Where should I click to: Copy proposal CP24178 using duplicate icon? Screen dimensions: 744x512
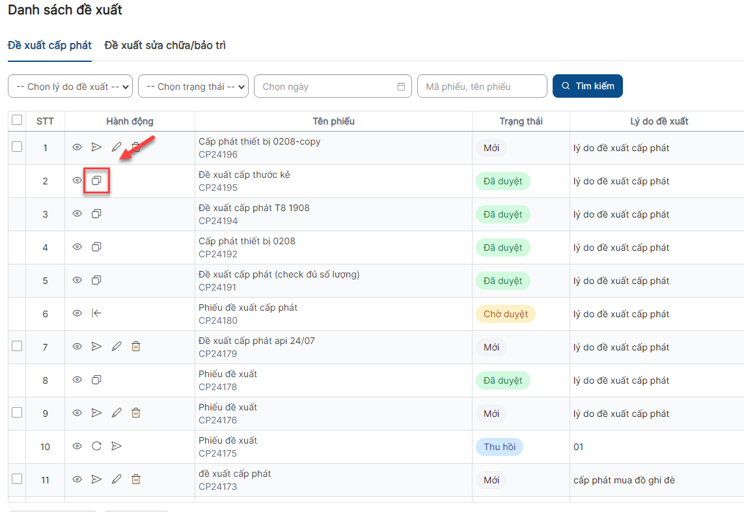point(96,380)
